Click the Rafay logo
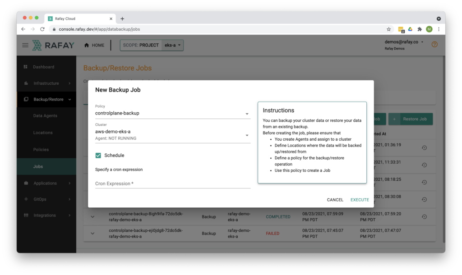 click(x=53, y=45)
